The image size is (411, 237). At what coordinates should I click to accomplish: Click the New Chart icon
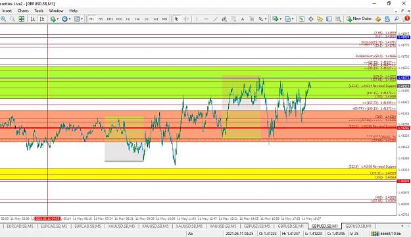tap(275, 19)
